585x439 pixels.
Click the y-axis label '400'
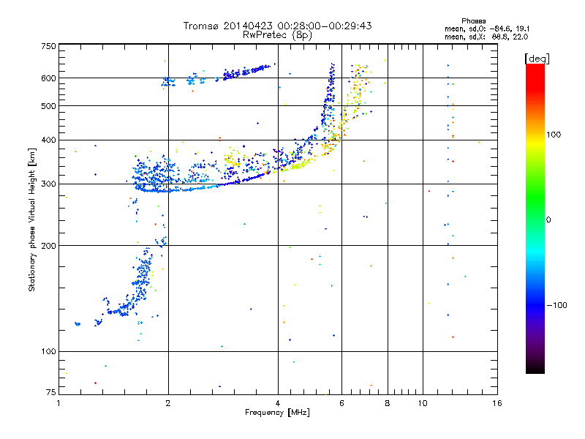point(48,140)
